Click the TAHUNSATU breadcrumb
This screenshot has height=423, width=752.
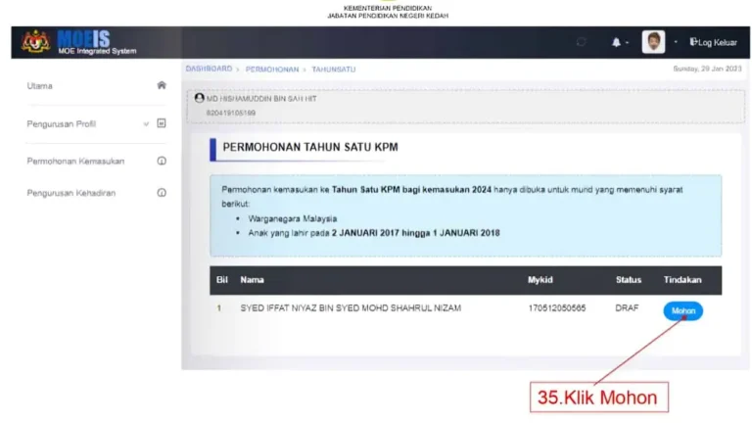334,70
